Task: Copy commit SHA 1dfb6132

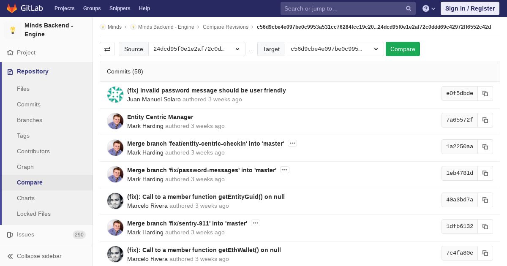Action: [485, 226]
